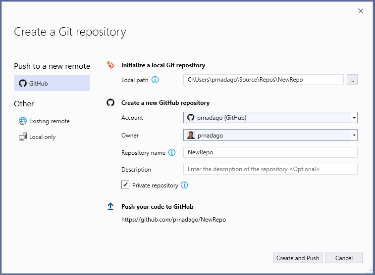Click the GitHub octocat icon in sidebar
Screen dimensions: 375x275
(23, 83)
